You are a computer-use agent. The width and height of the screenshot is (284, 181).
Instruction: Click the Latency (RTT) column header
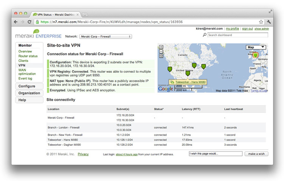(x=191, y=109)
